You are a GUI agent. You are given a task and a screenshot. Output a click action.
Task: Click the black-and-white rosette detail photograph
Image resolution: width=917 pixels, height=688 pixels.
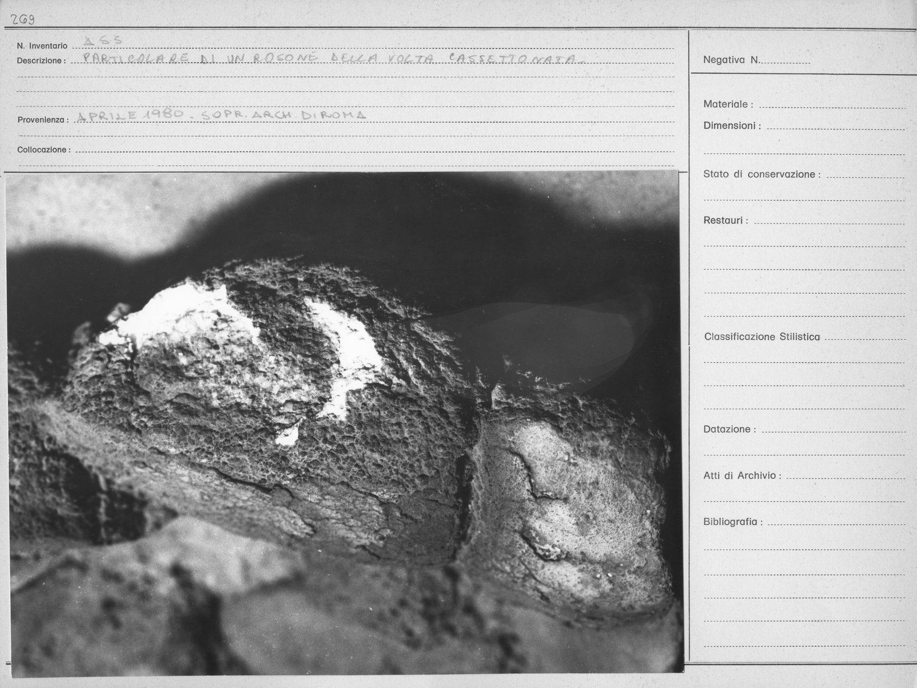[344, 424]
